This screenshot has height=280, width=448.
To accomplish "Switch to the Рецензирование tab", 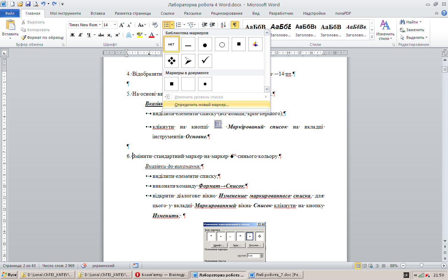I will 226,13.
